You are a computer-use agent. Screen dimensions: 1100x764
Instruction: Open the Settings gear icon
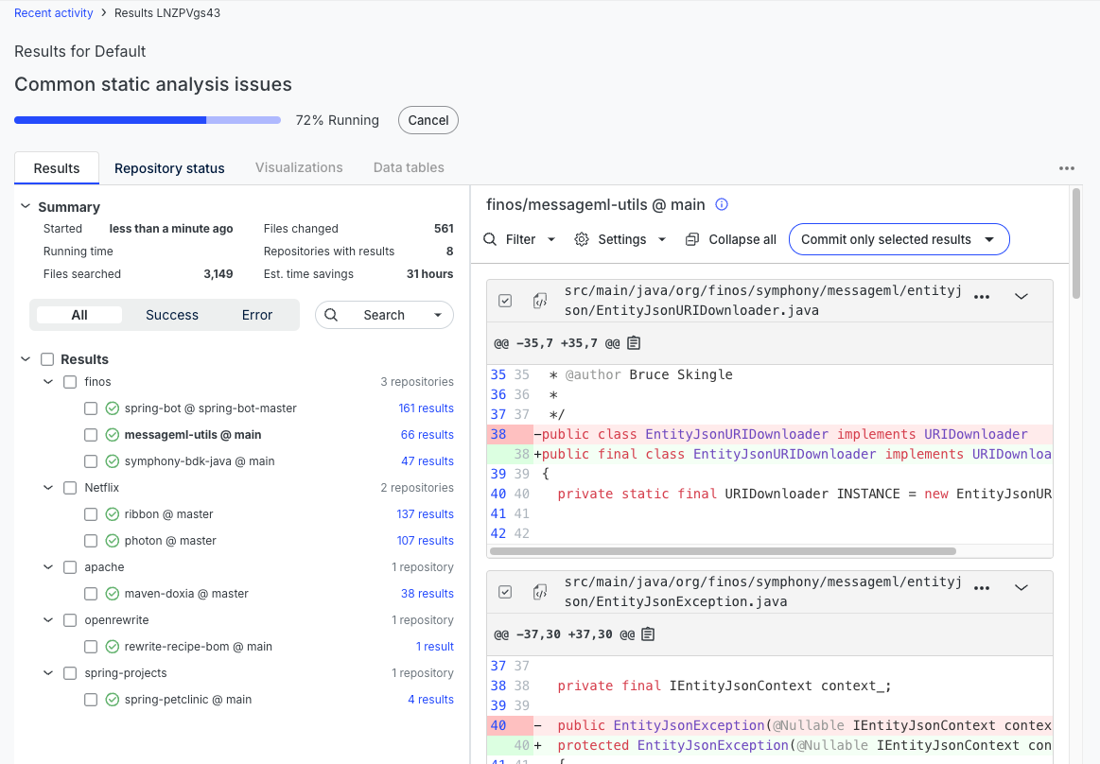click(x=581, y=239)
